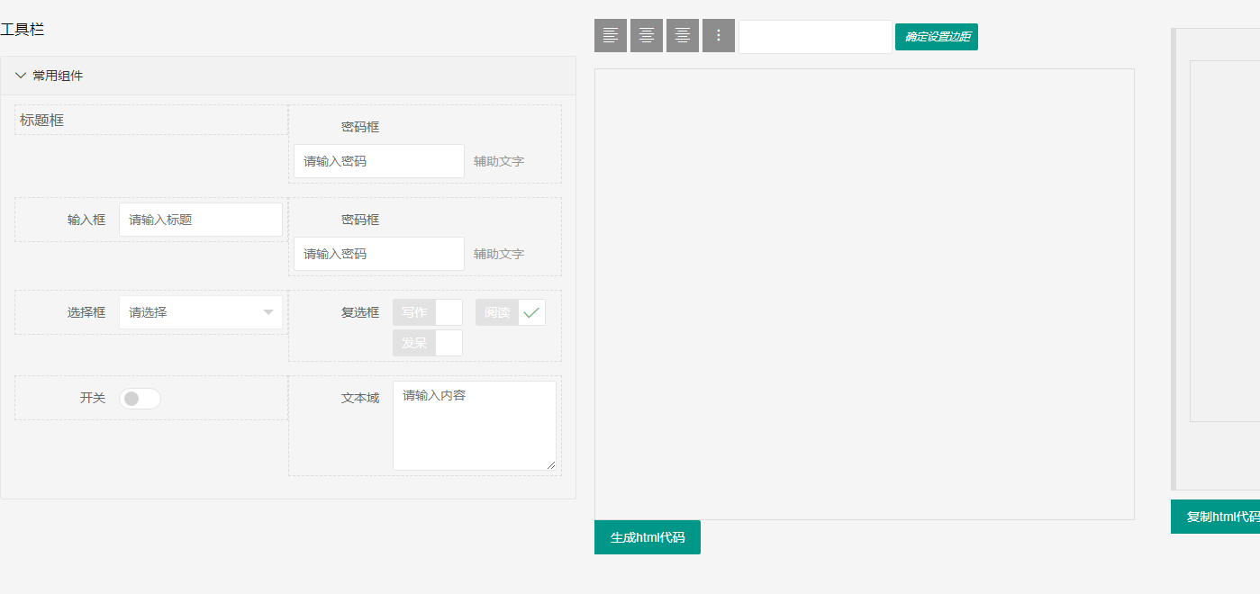Image resolution: width=1260 pixels, height=594 pixels.
Task: Focus the margin value input in toolbar
Action: point(815,37)
